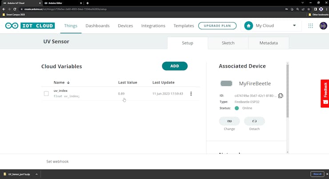Reload the current page
This screenshot has width=329, height=179.
(15, 9)
